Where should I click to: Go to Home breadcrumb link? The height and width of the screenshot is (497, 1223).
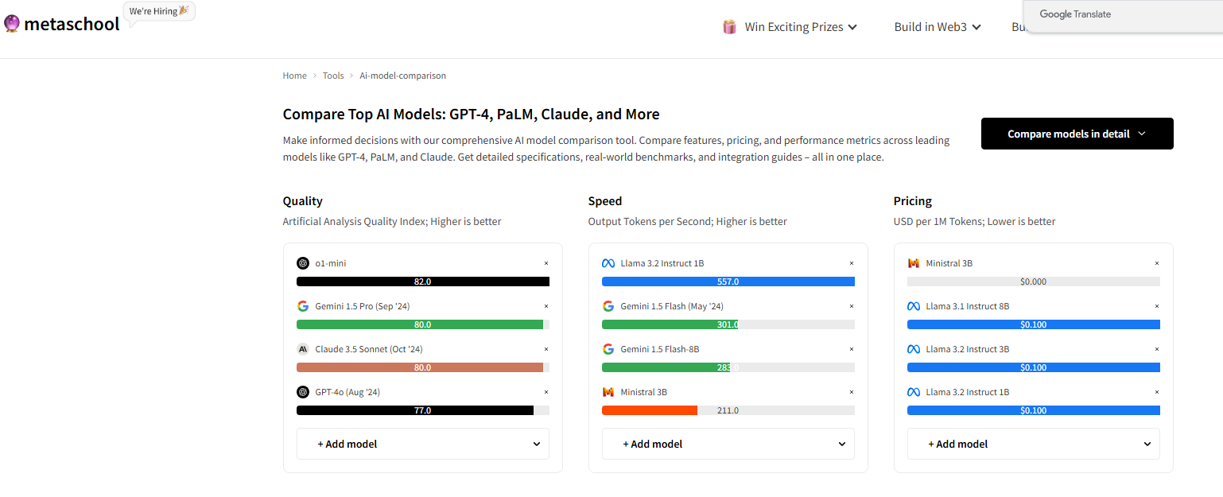pyautogui.click(x=294, y=76)
